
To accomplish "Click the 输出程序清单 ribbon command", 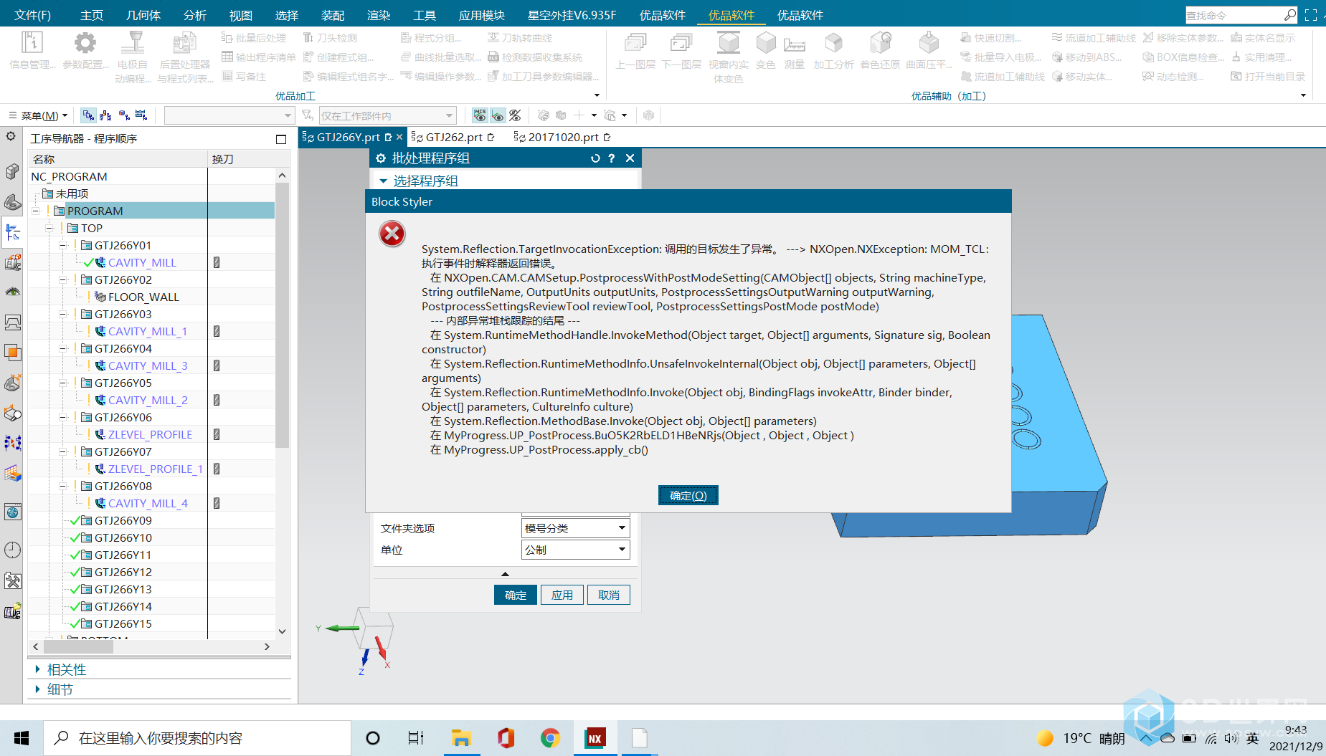I will [x=258, y=57].
